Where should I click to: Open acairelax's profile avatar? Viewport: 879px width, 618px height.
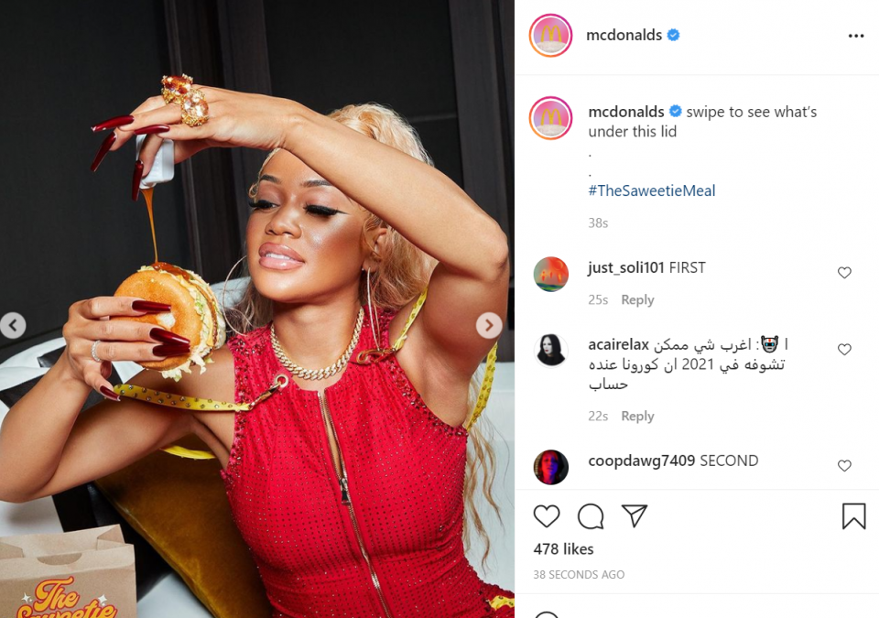tap(550, 351)
